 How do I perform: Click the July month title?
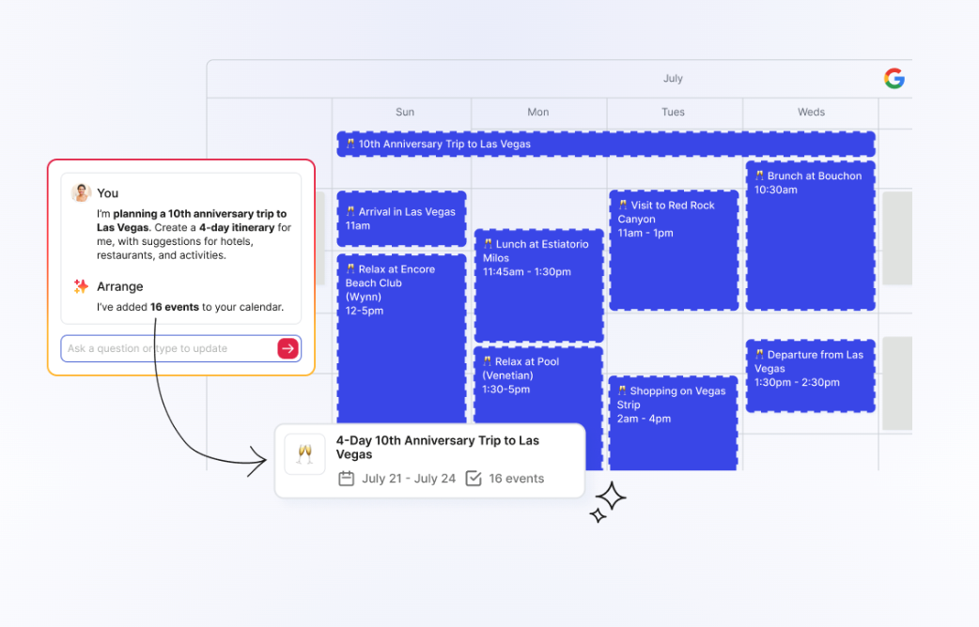tap(673, 79)
